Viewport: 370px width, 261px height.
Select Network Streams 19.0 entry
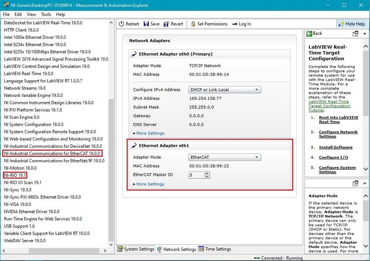point(25,88)
